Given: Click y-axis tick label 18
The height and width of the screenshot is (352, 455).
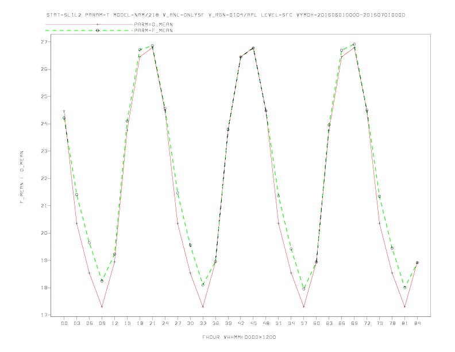Looking at the screenshot, I should 44,288.
